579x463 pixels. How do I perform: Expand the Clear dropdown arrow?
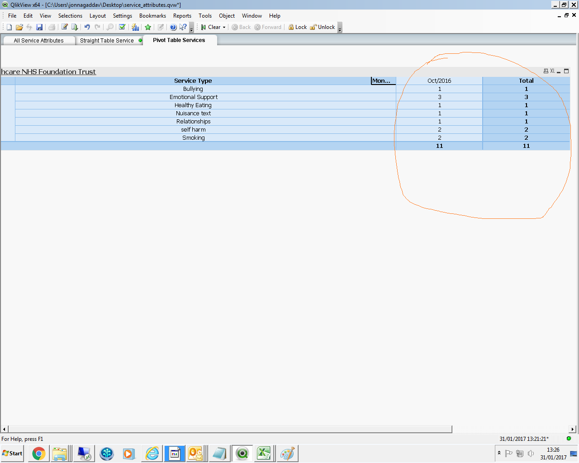click(x=224, y=27)
